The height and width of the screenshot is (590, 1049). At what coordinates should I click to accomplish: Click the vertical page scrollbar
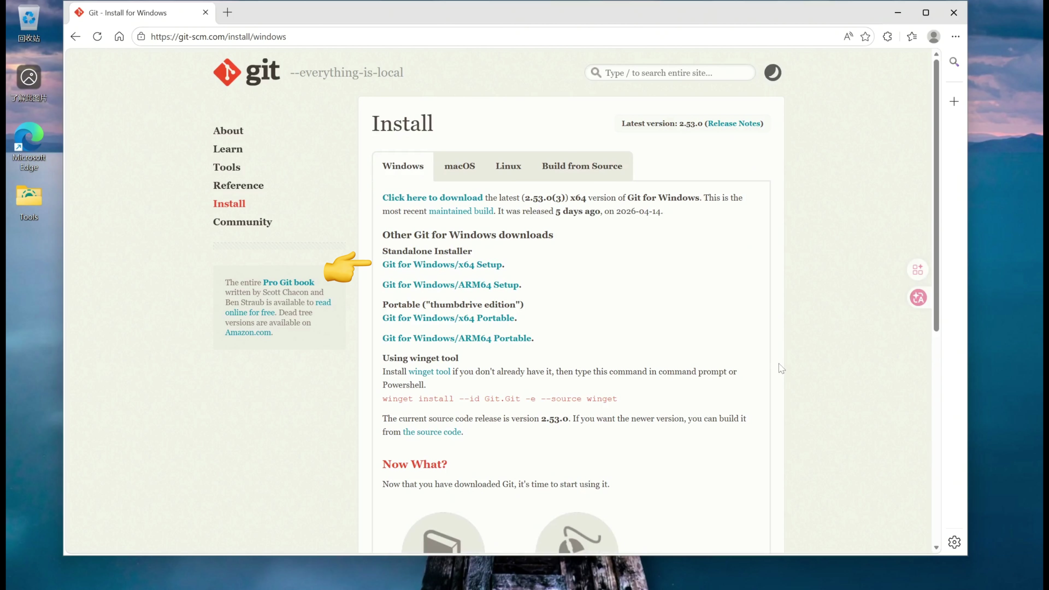pos(936,196)
